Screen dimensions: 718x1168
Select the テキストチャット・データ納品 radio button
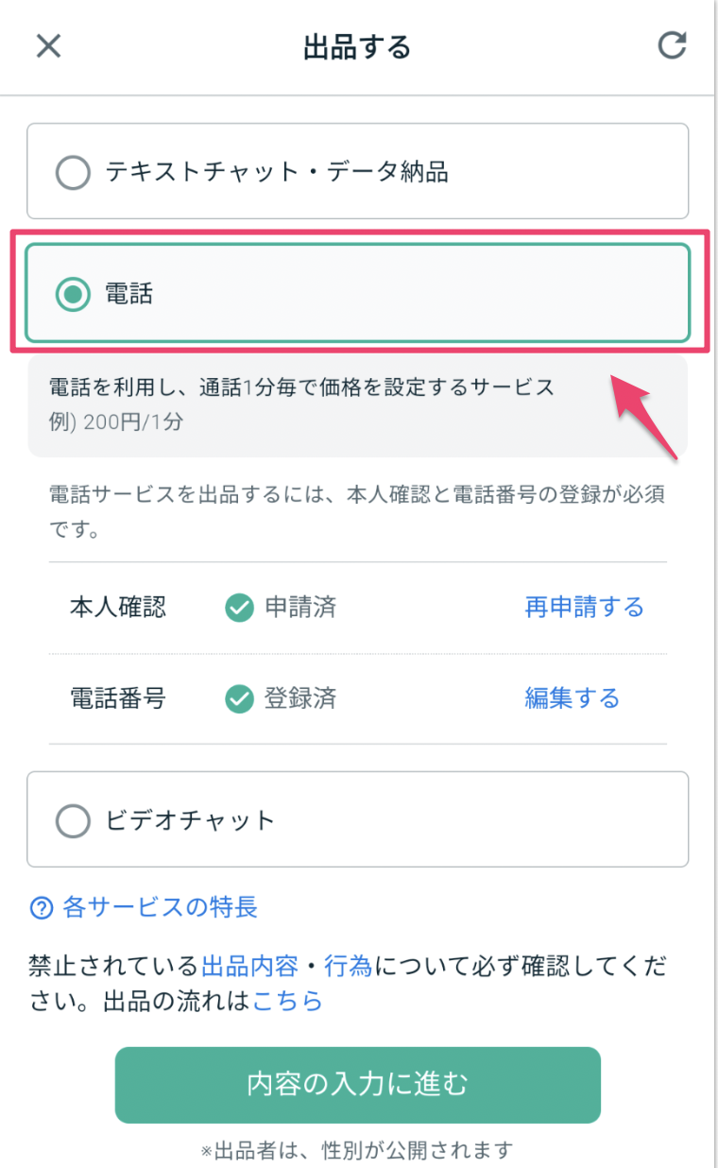tap(73, 172)
